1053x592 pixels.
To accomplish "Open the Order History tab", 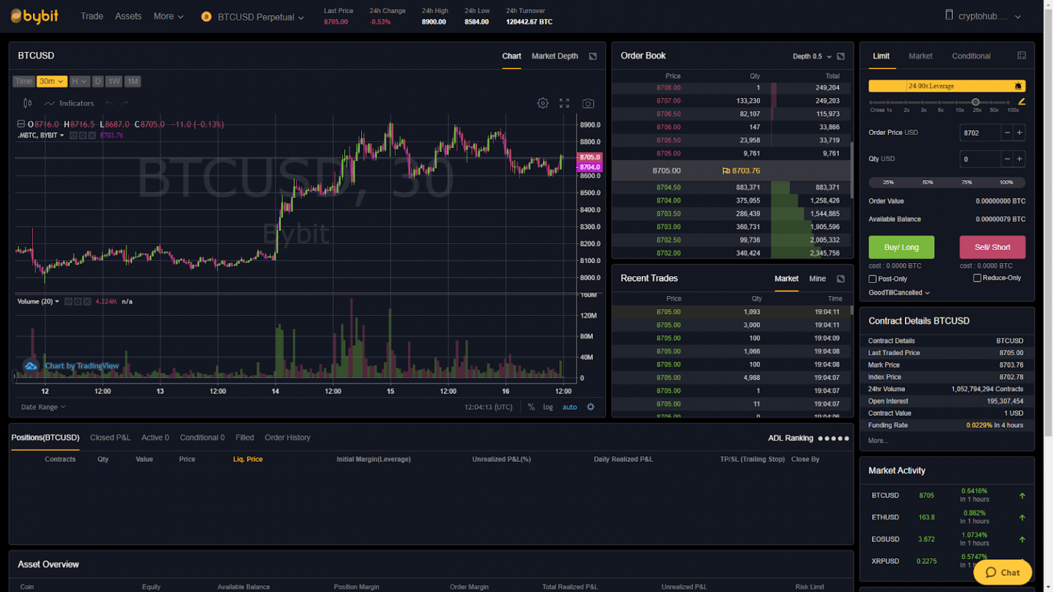I will pyautogui.click(x=287, y=438).
